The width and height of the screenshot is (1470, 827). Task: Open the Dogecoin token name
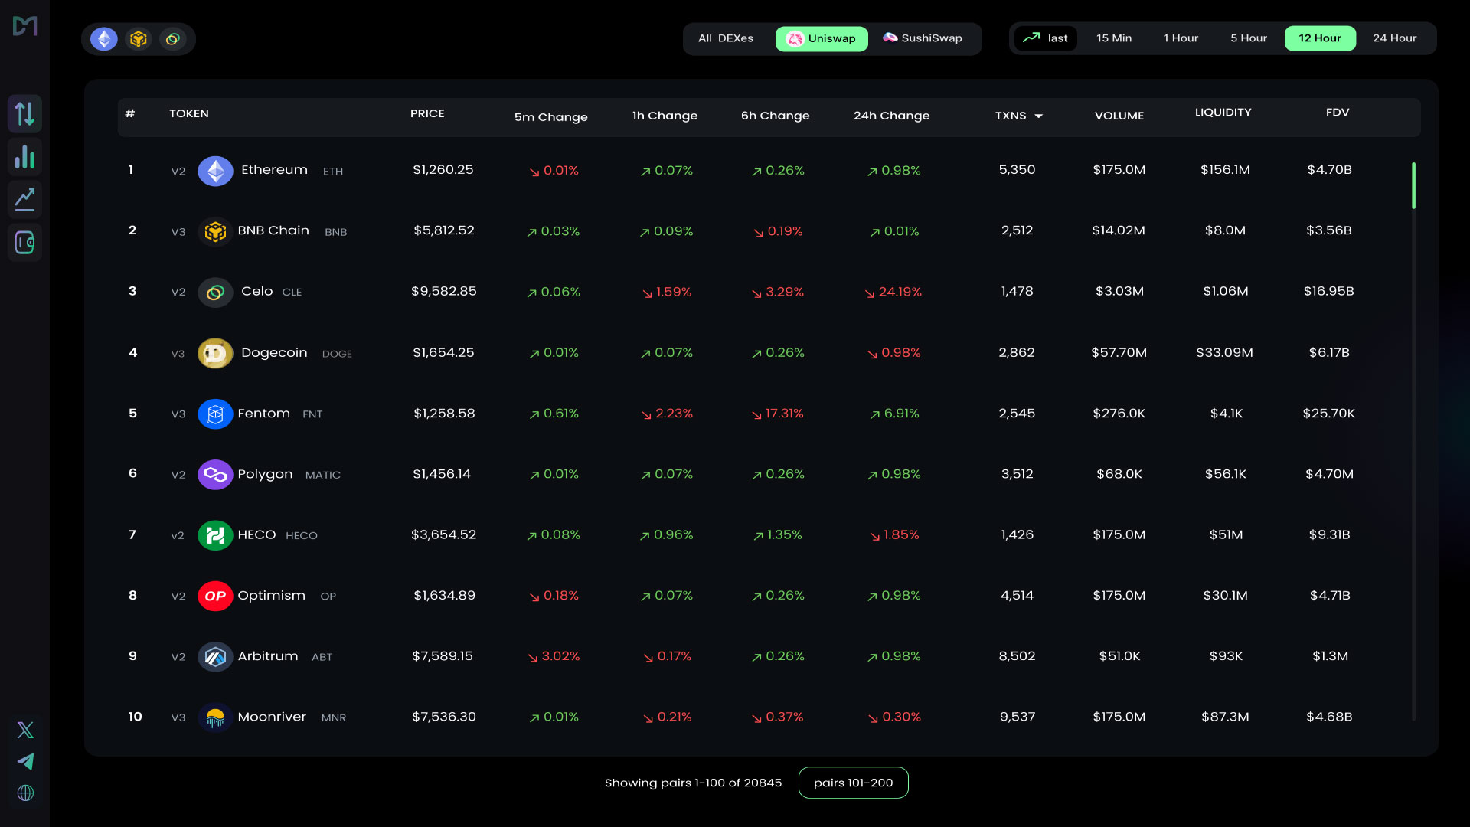pyautogui.click(x=274, y=352)
